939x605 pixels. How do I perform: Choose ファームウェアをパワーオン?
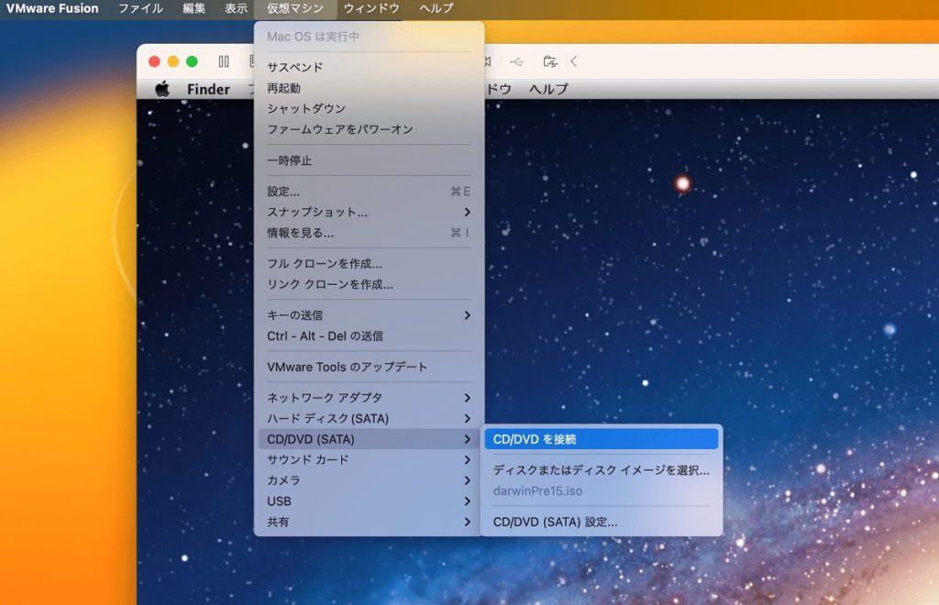point(369,129)
